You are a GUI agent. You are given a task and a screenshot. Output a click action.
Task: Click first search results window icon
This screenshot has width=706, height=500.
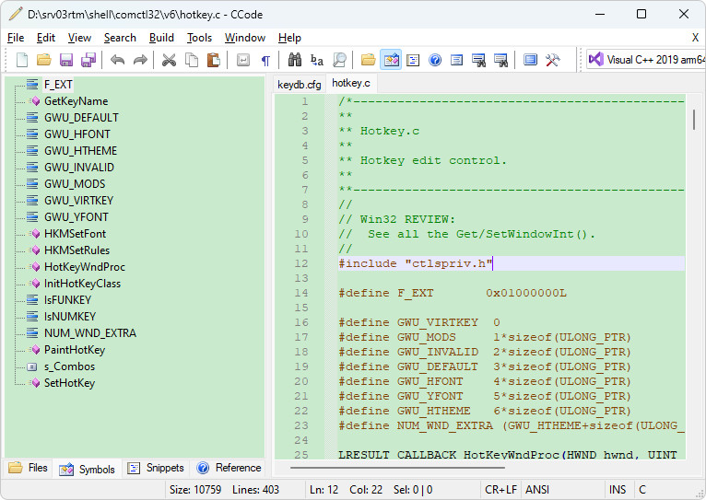pyautogui.click(x=478, y=60)
